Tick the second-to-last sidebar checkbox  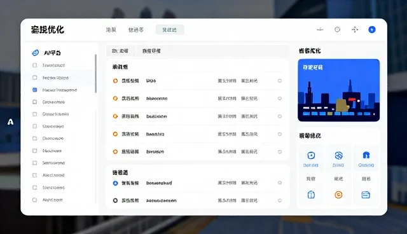click(x=34, y=188)
